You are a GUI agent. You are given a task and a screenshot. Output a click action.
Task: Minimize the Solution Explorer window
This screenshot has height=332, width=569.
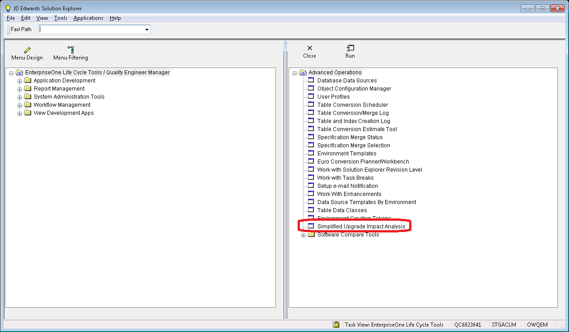pos(527,8)
